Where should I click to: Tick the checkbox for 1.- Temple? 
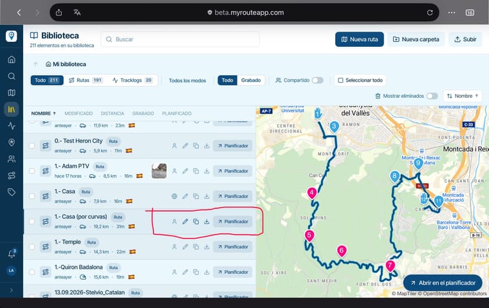[32, 246]
